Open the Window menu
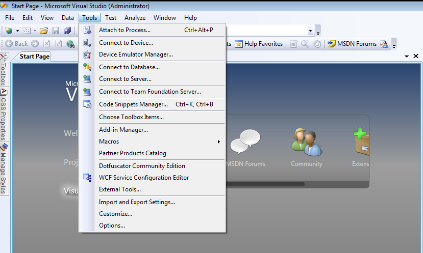 coord(165,18)
